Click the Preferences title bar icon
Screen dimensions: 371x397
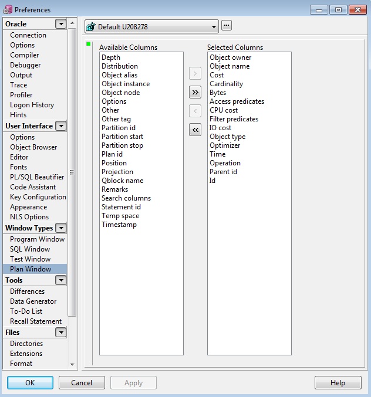click(x=7, y=9)
